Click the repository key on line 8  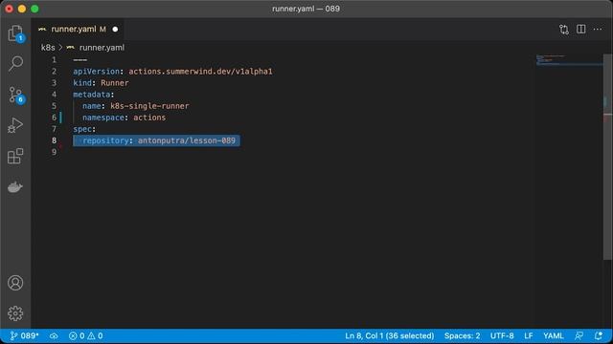[105, 140]
